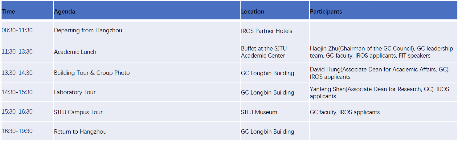Select the Departing from Hangzhou cell
This screenshot has height=141, width=458.
(x=88, y=30)
